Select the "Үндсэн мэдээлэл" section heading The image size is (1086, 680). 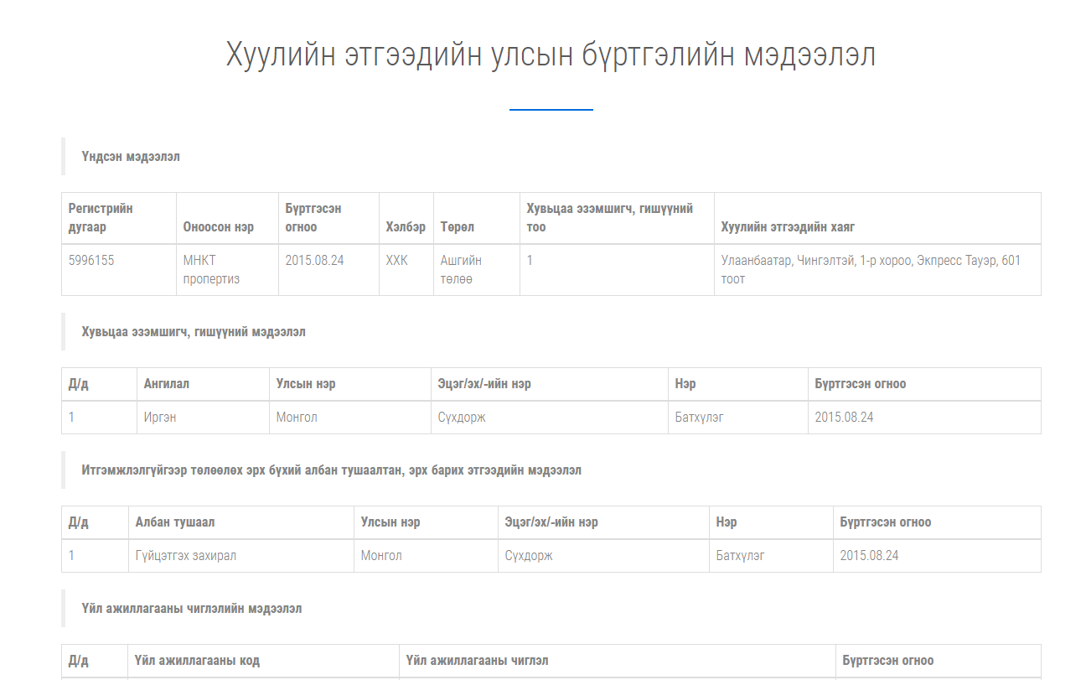[x=131, y=157]
